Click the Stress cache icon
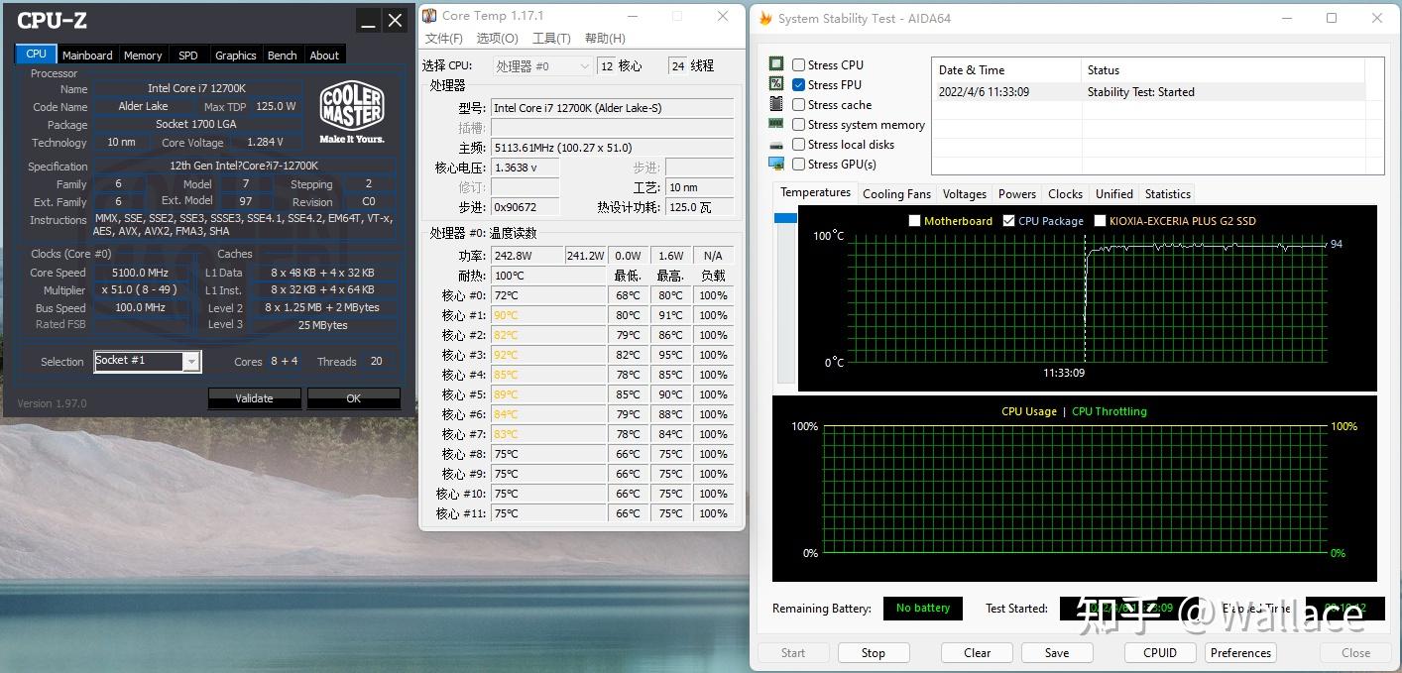Image resolution: width=1402 pixels, height=673 pixels. pyautogui.click(x=776, y=104)
